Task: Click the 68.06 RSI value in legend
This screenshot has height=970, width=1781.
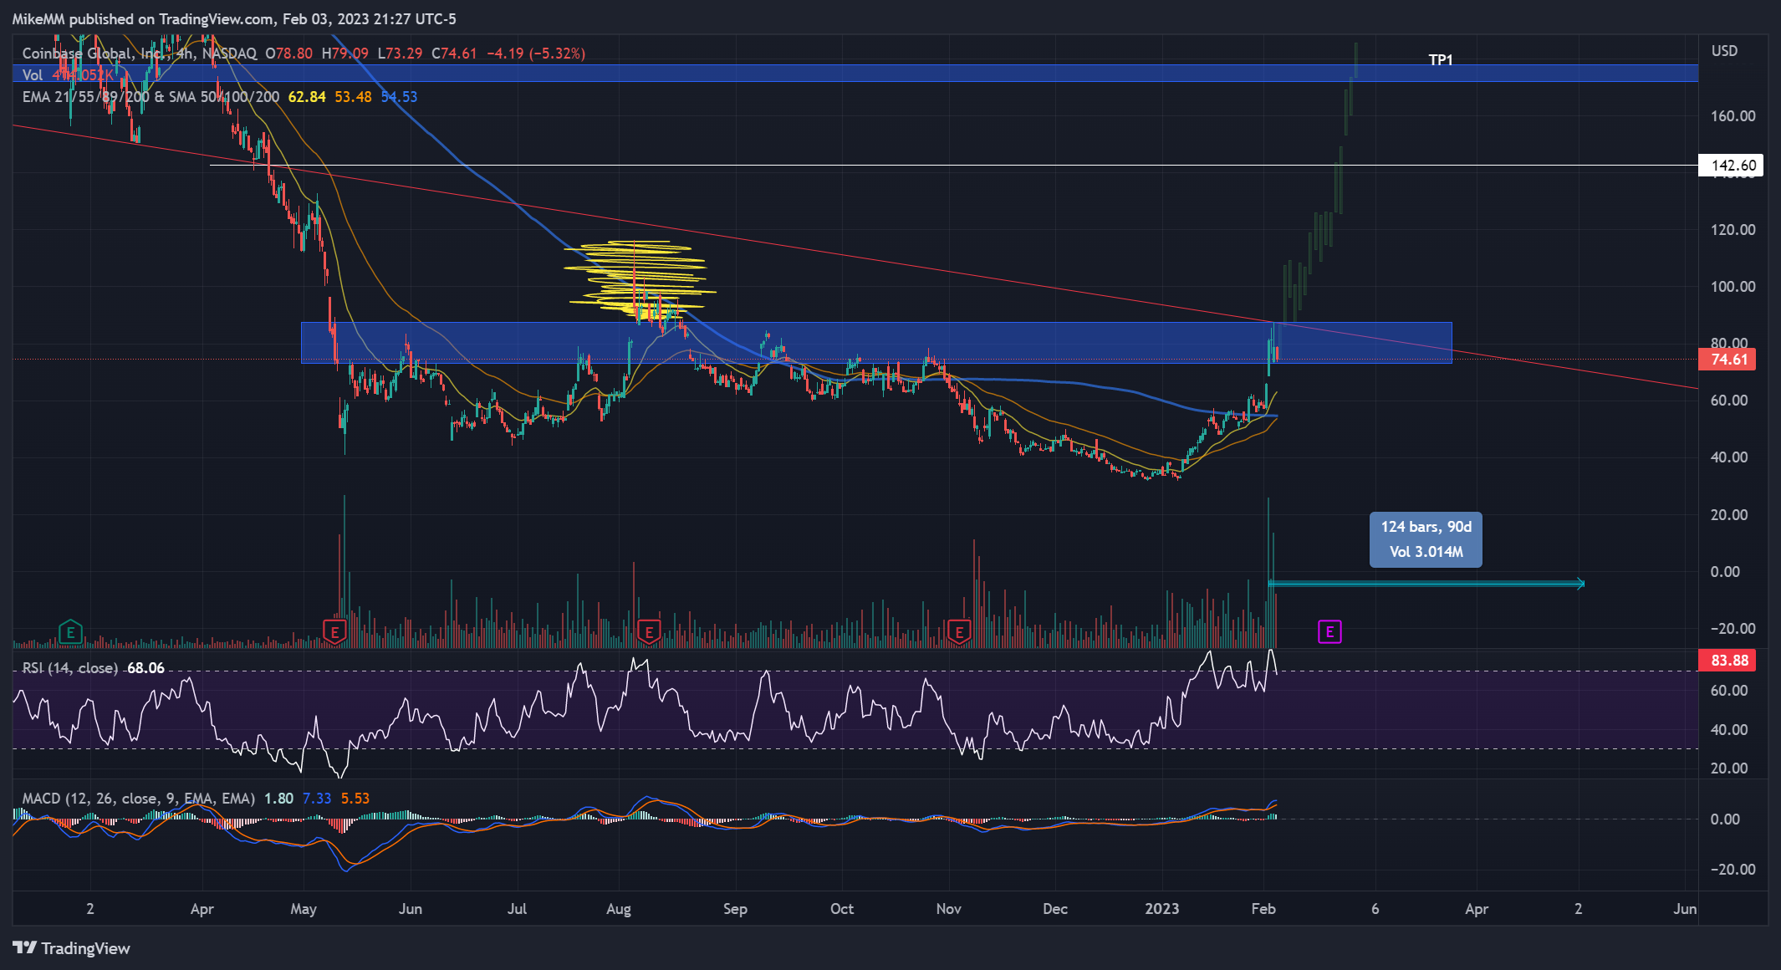Action: point(145,668)
